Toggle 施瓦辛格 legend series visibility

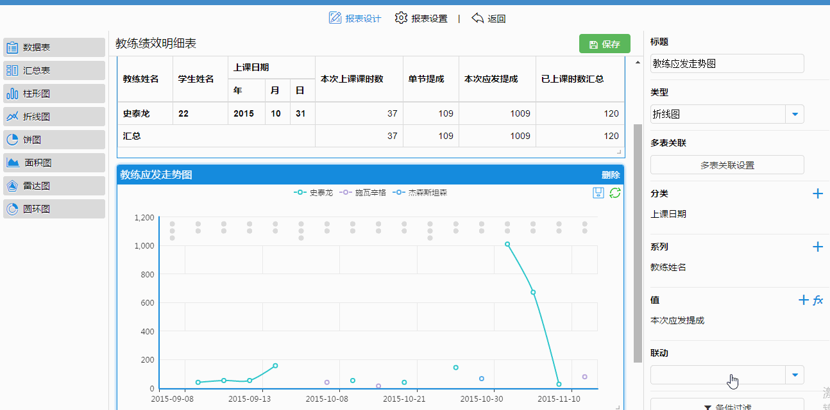(363, 193)
